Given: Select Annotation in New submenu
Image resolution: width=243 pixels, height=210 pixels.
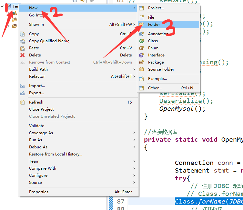Looking at the screenshot, I should [x=168, y=34].
